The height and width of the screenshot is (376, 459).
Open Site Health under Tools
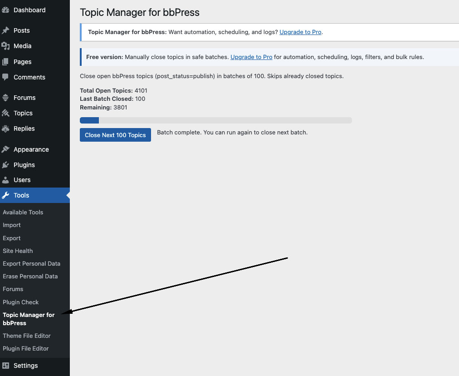click(18, 251)
